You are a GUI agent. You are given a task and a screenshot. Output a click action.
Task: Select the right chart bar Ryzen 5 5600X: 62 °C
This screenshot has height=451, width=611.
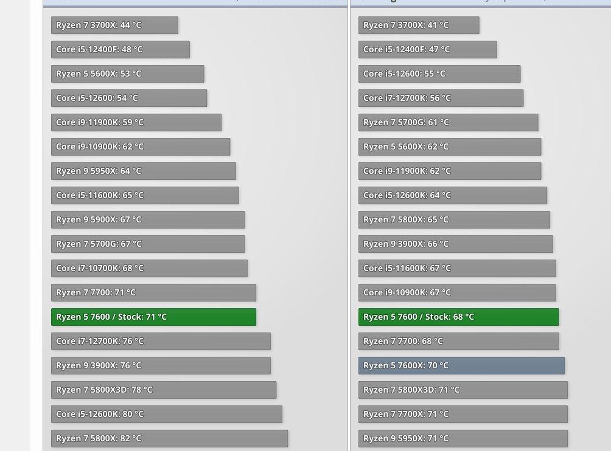coord(450,146)
